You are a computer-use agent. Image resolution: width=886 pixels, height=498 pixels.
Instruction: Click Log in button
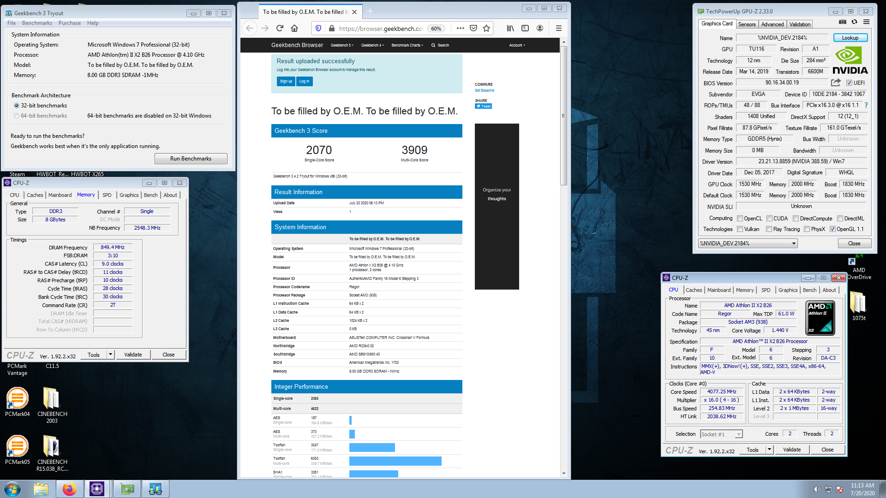[x=304, y=81]
